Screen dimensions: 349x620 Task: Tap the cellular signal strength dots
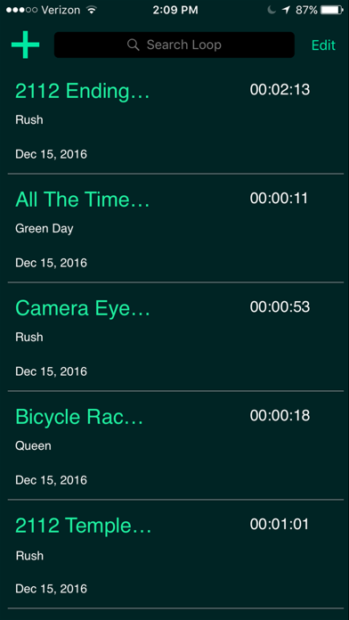click(x=21, y=11)
